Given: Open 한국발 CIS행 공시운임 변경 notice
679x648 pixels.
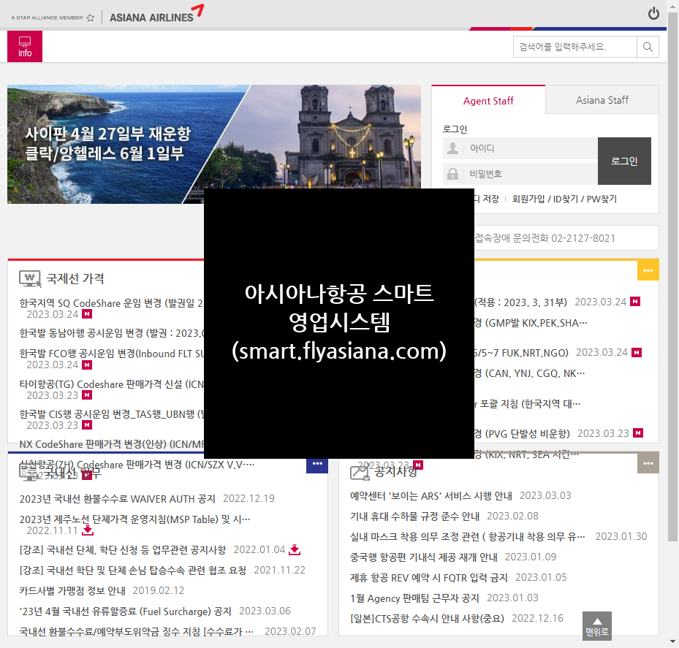Looking at the screenshot, I should 111,414.
